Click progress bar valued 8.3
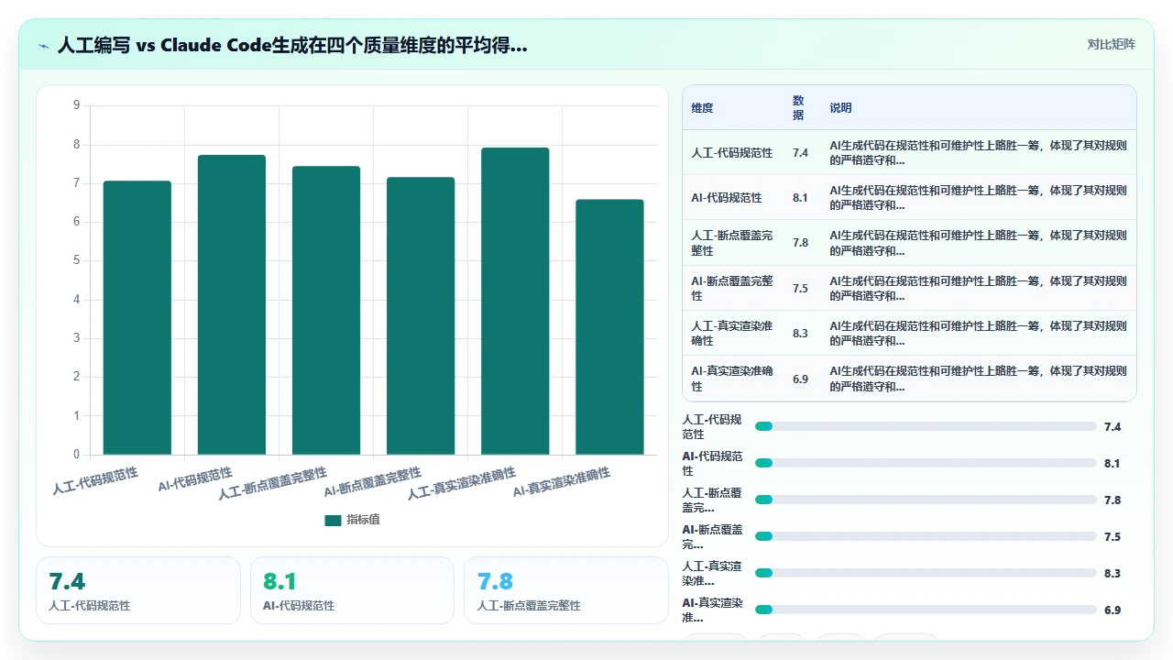 coord(926,573)
